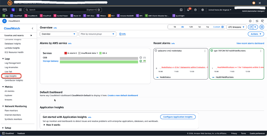Select the 1d time range
This screenshot has width=267, height=136.
coord(199,27)
